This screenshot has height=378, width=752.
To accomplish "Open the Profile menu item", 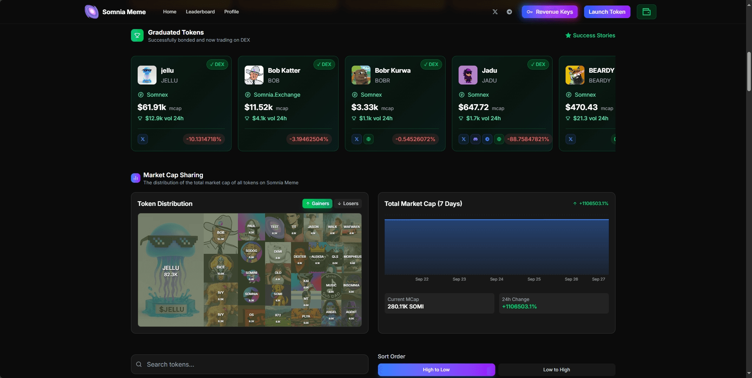I will pyautogui.click(x=231, y=12).
